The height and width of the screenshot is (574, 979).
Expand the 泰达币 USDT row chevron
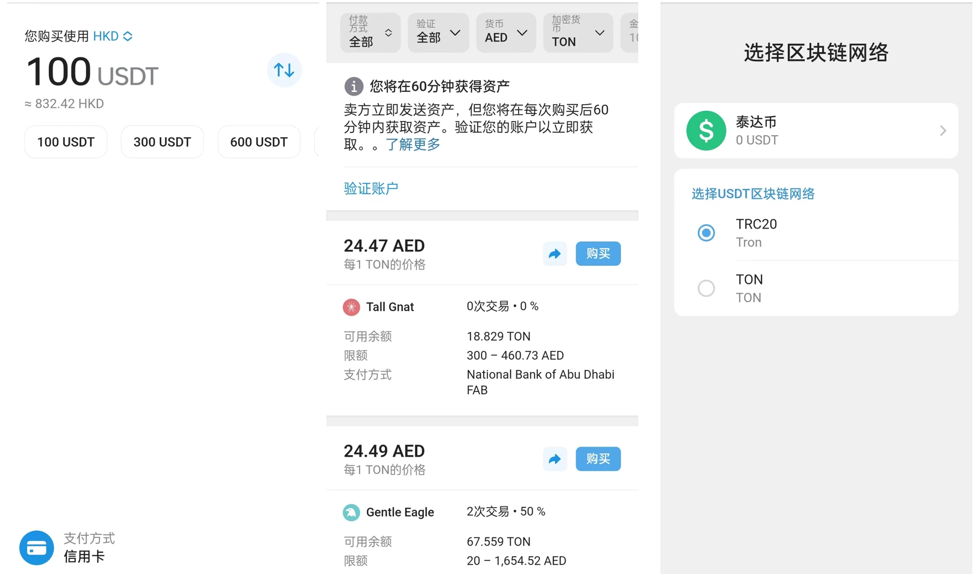[942, 131]
